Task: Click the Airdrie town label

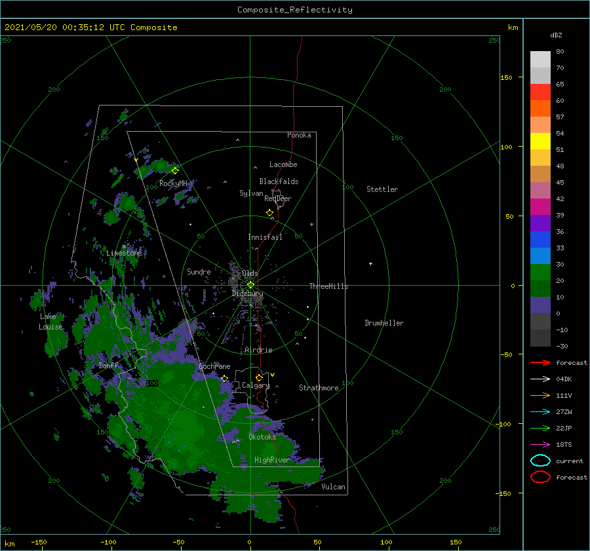Action: point(258,350)
